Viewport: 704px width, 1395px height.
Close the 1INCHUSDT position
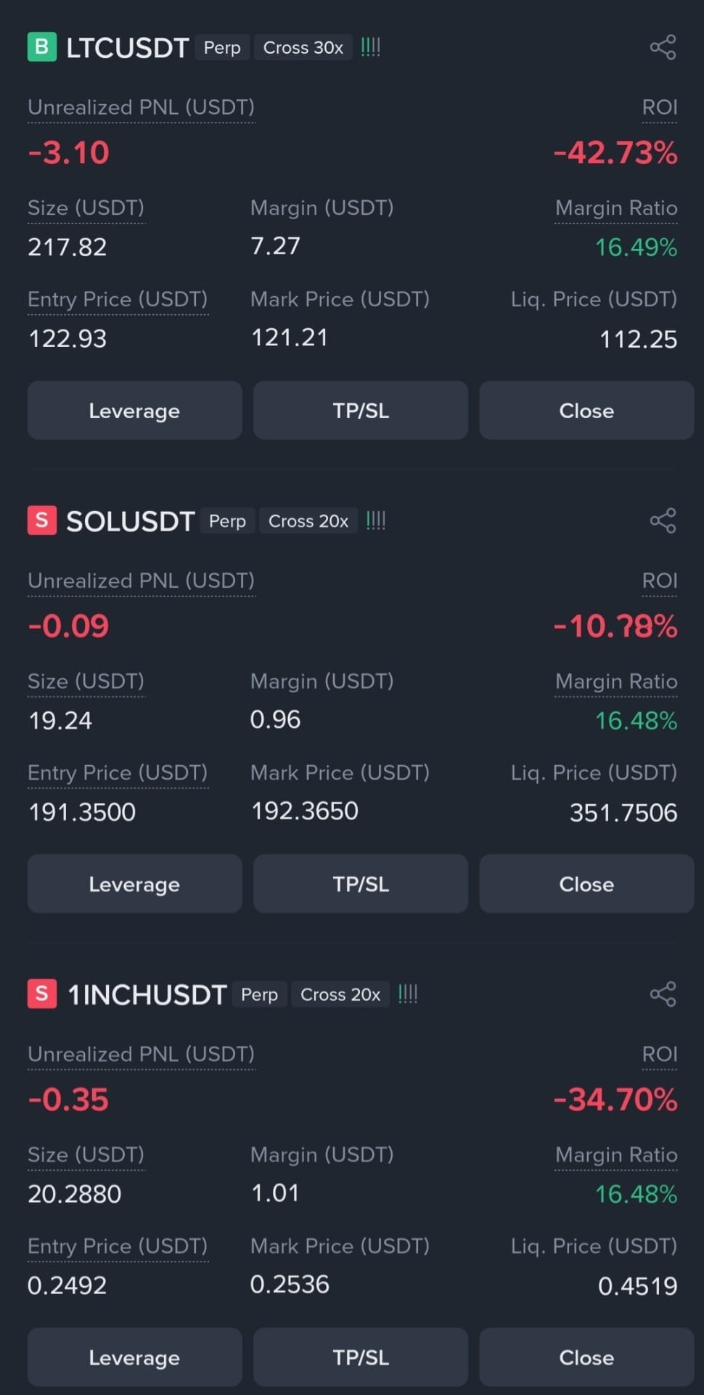tap(586, 1357)
